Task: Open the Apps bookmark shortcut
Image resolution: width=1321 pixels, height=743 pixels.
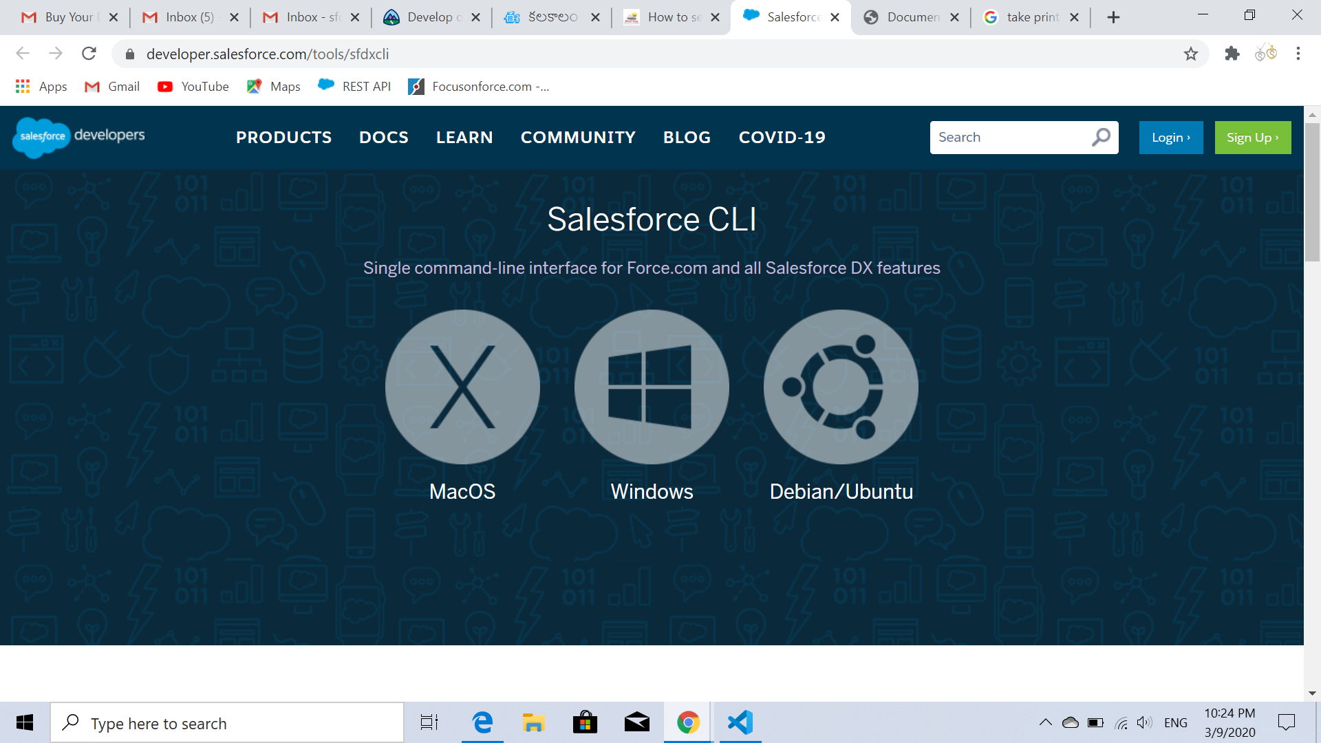Action: tap(41, 87)
